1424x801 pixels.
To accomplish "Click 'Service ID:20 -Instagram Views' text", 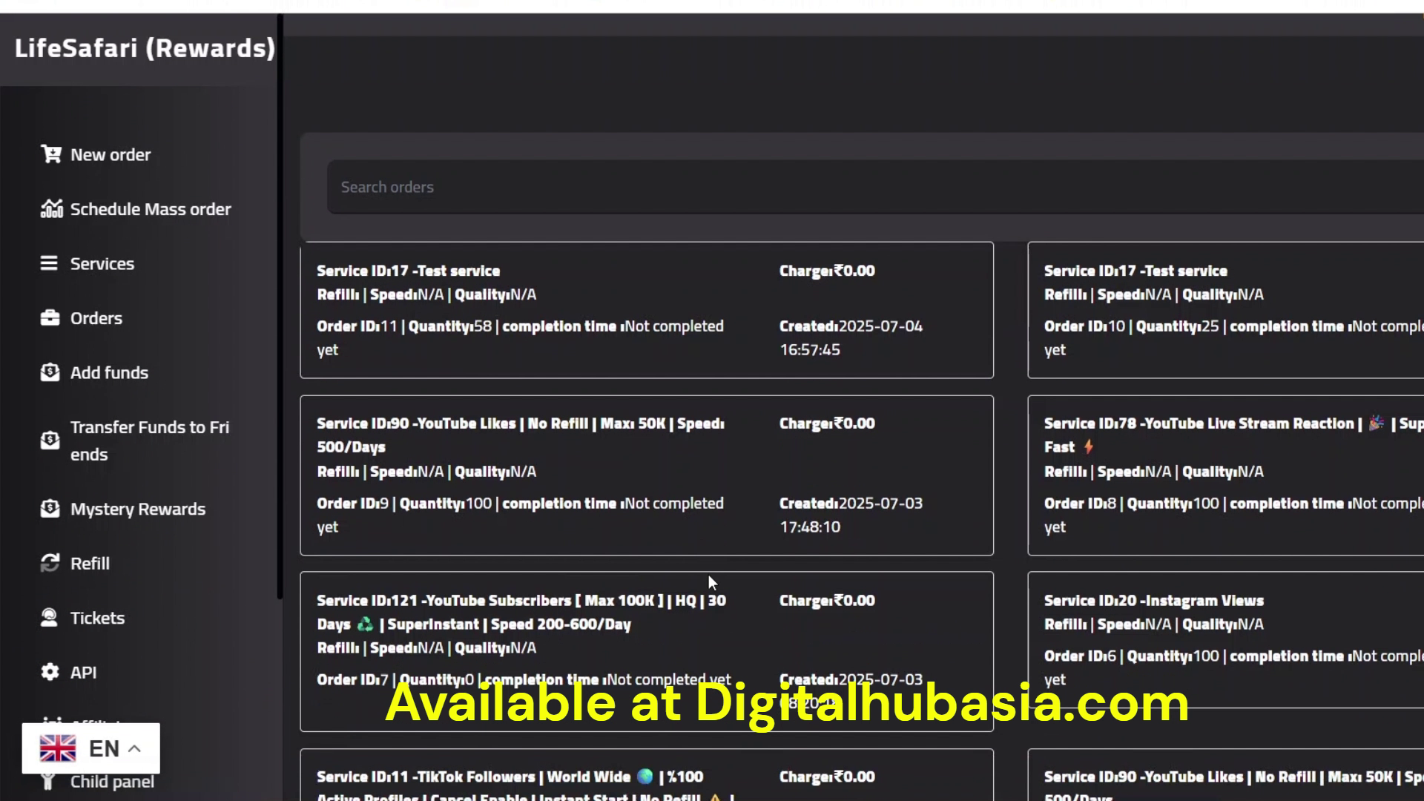I will (1154, 601).
